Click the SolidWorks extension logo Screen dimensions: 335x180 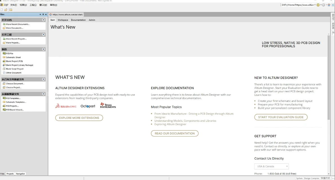pos(66,106)
